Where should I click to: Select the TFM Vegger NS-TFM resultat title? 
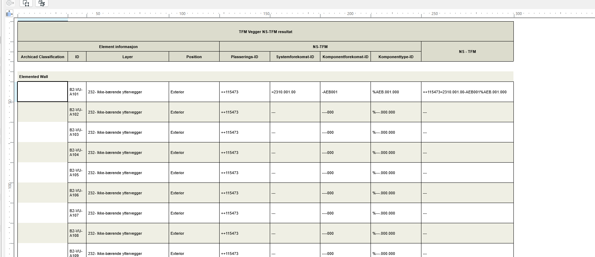265,32
